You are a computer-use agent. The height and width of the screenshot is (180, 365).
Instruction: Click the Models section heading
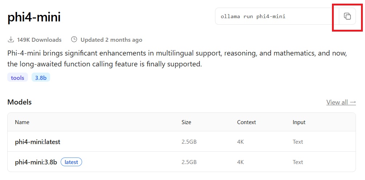point(20,102)
